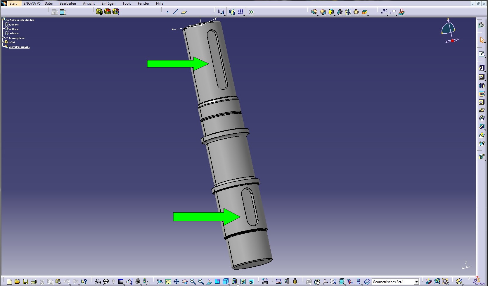Open the Ansicht menu
Viewport: 488px width, 286px height.
coord(89,4)
